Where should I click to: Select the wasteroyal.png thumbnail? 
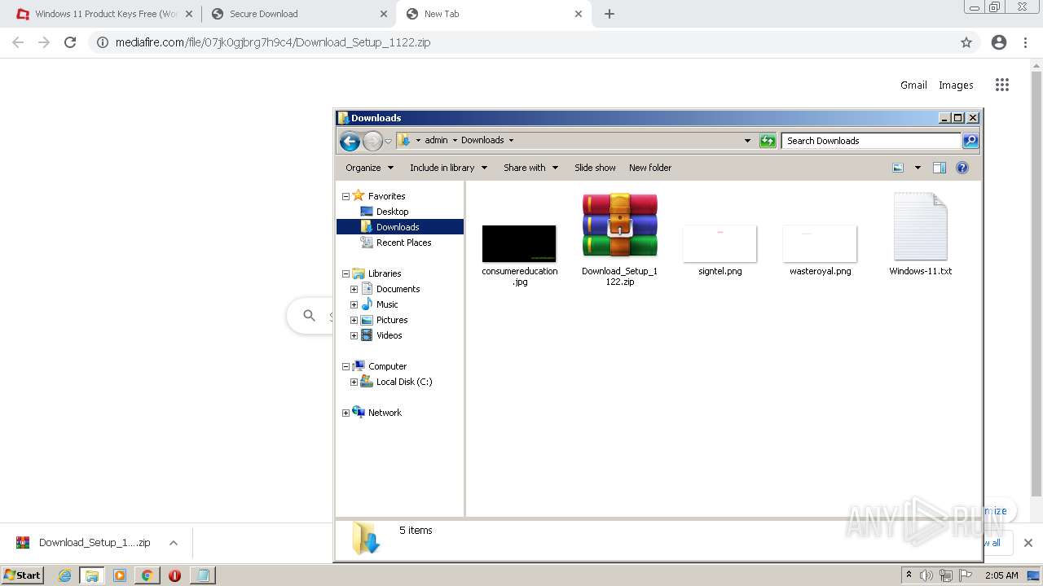point(820,243)
